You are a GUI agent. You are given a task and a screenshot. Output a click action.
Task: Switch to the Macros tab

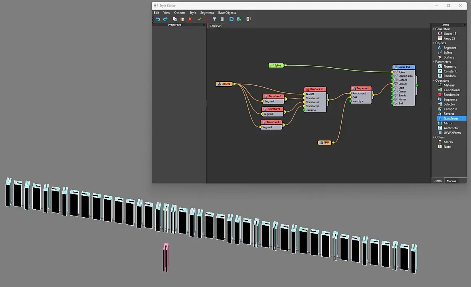pyautogui.click(x=451, y=181)
